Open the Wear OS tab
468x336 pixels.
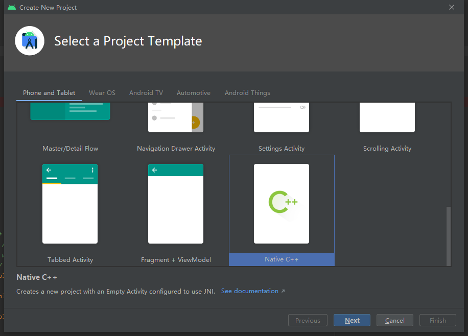click(102, 93)
